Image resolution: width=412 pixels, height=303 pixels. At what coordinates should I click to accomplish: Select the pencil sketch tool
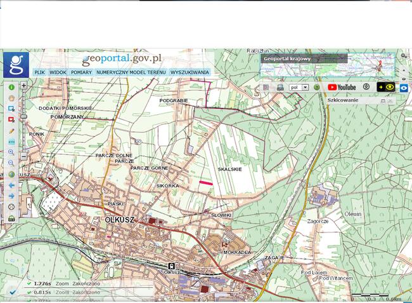point(11,130)
